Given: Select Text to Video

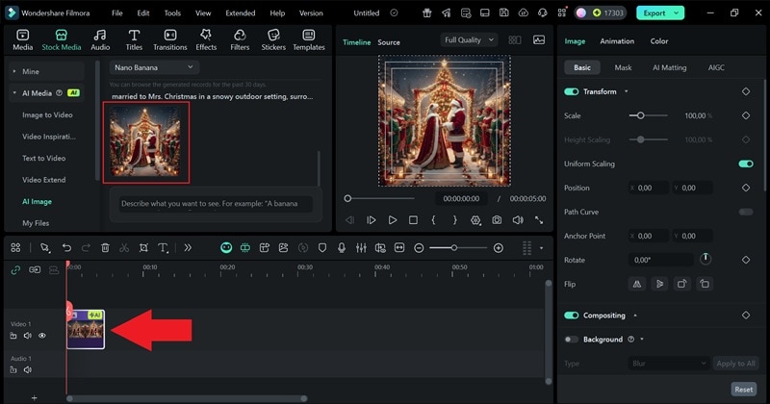Looking at the screenshot, I should pos(43,158).
